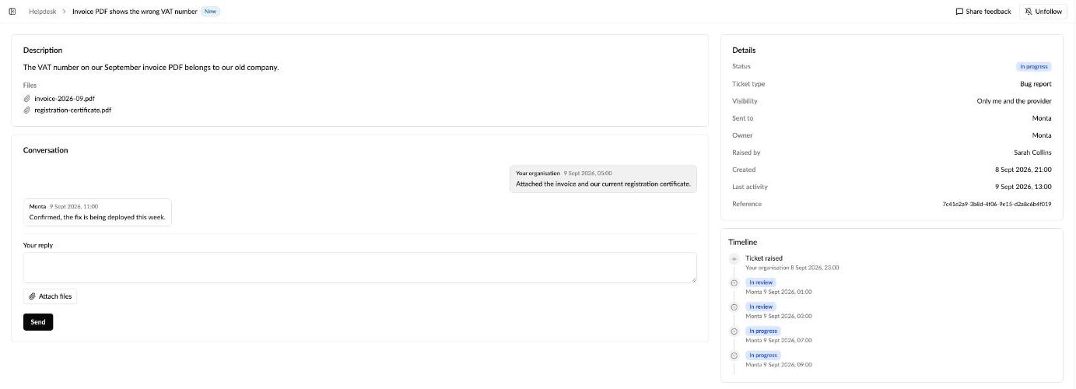Send the reply
Image resolution: width=1076 pixels, height=389 pixels.
point(38,322)
